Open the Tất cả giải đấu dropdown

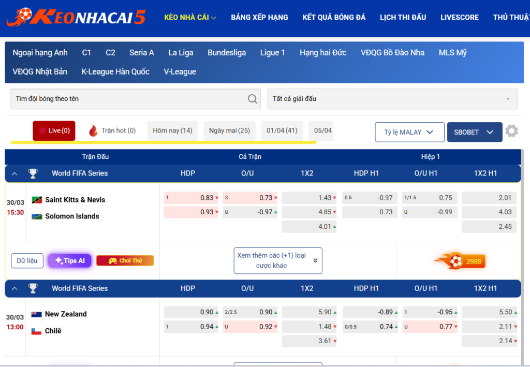[392, 99]
